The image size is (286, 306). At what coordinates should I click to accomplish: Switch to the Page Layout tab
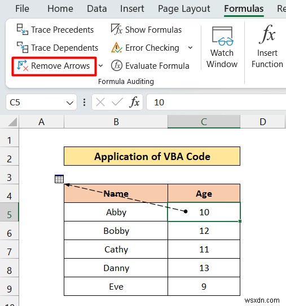(x=184, y=9)
